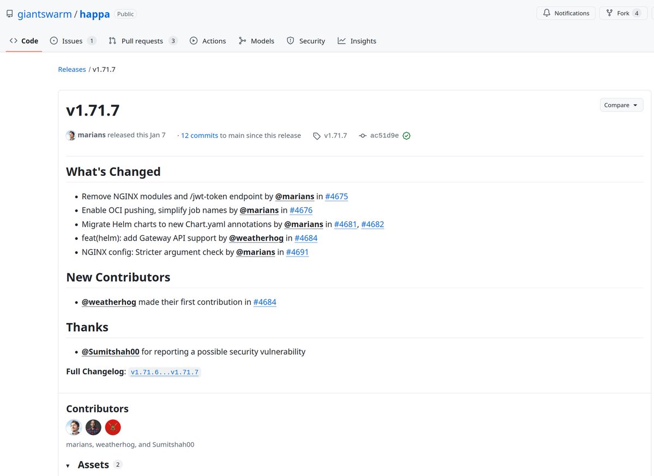Switch to the Models tab

256,41
